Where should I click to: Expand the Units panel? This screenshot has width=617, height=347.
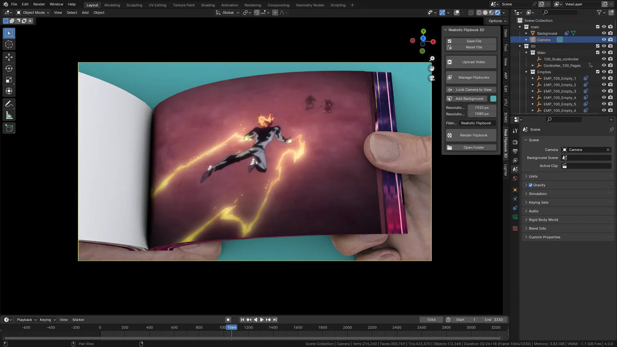568,176
